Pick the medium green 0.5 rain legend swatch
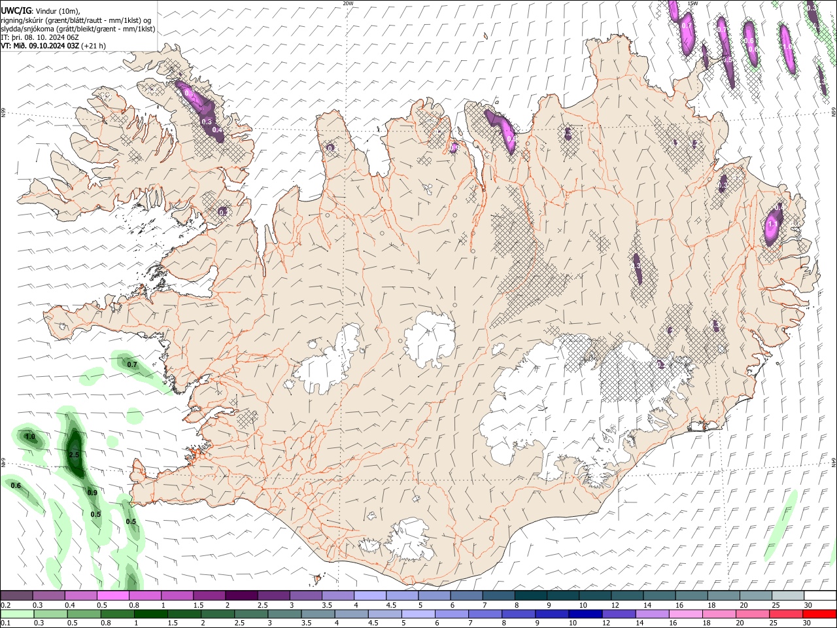Viewport: 837px width, 628px height. tap(84, 614)
